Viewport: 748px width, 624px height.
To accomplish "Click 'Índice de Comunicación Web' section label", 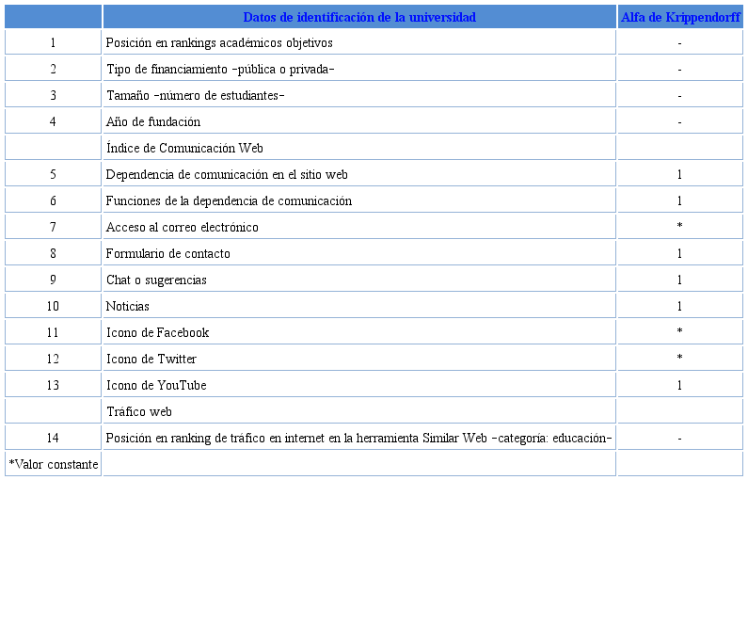I will [x=184, y=149].
